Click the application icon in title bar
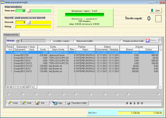The height and width of the screenshot is (118, 166). tap(2, 2)
